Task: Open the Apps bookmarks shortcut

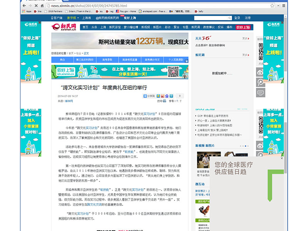Action: 27,12
